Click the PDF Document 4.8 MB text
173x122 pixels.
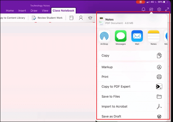[x=119, y=23]
